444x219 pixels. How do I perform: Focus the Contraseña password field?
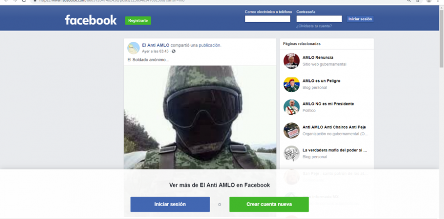319,19
